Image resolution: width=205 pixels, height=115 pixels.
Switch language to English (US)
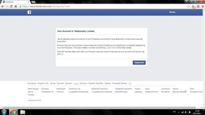43,83
